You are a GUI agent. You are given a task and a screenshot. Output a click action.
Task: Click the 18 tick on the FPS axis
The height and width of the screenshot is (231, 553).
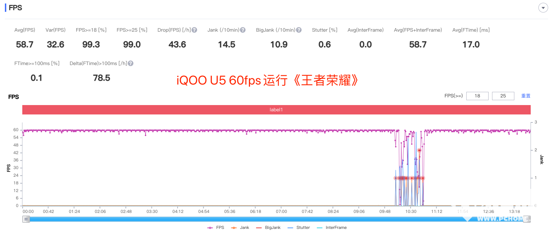tap(16, 183)
